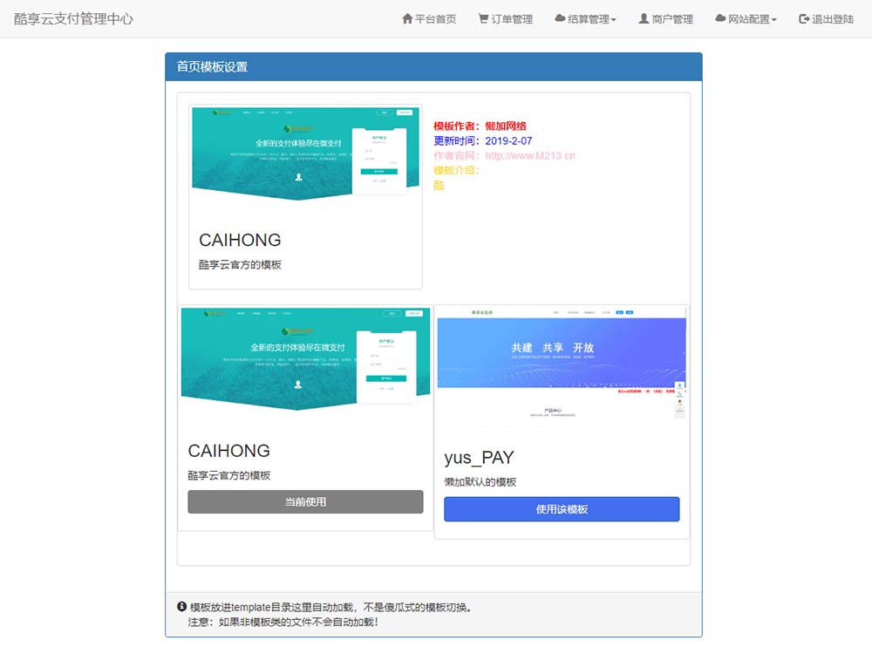The height and width of the screenshot is (647, 872).
Task: Click the blue 使用该模板 button
Action: pyautogui.click(x=562, y=509)
